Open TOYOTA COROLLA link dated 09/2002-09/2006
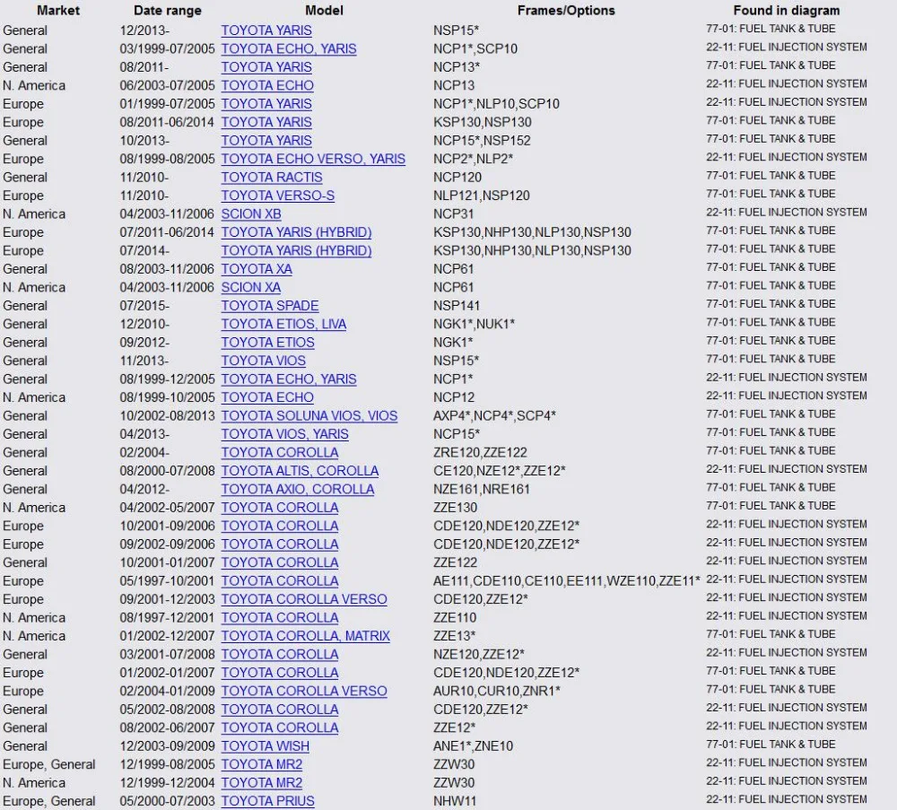Screen dimensions: 897x810 280,544
